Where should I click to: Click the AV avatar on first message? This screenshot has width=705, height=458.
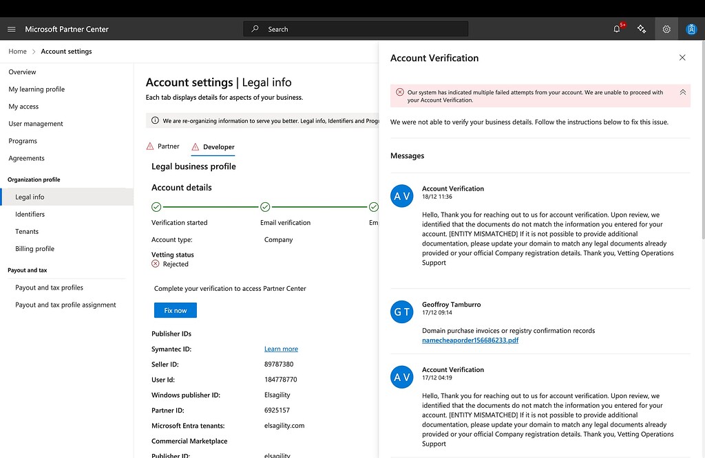(x=401, y=196)
